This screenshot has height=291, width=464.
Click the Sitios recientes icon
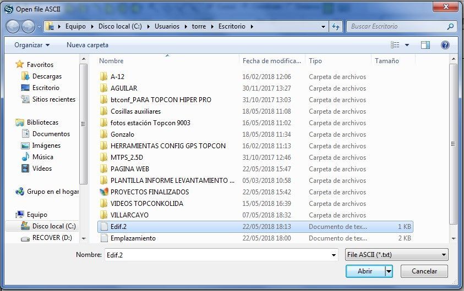25,99
